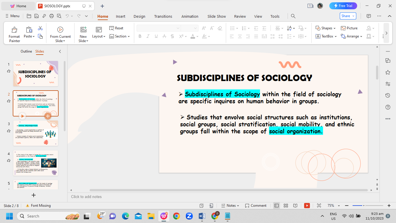
Task: Open the font name dropdown
Action: [178, 28]
